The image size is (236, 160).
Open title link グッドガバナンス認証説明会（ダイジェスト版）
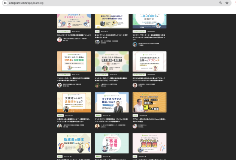[x=111, y=120]
